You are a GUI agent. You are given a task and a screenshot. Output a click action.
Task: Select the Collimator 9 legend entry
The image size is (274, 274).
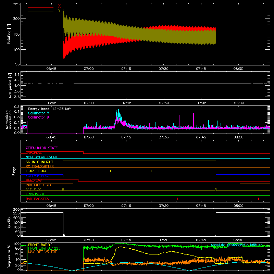coord(38,117)
